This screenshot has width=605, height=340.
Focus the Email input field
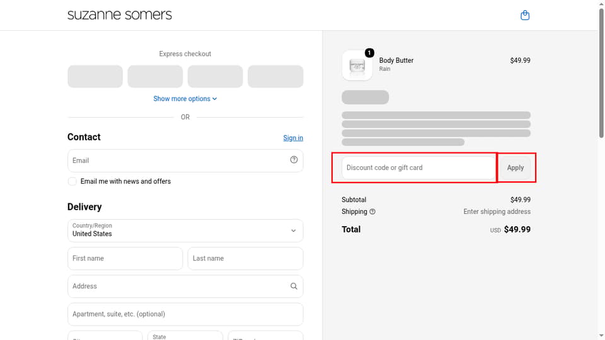pyautogui.click(x=185, y=161)
